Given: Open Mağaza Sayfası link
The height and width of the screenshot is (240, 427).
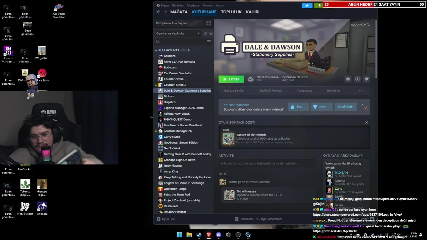Looking at the screenshot, I should coord(234,91).
